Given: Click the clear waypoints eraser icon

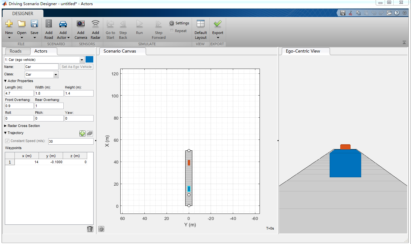Looking at the screenshot, I should click(x=90, y=133).
